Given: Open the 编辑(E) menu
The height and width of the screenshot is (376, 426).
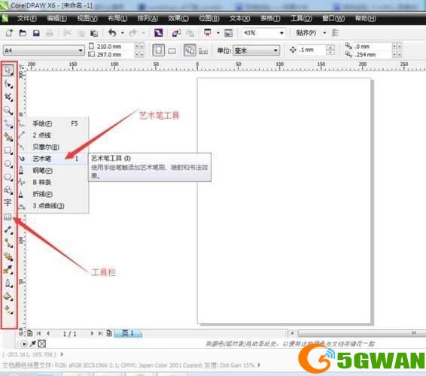Looking at the screenshot, I should click(x=56, y=19).
